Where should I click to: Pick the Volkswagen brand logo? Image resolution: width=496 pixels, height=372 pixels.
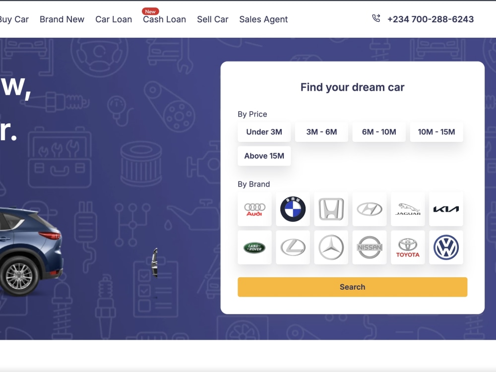pyautogui.click(x=446, y=248)
